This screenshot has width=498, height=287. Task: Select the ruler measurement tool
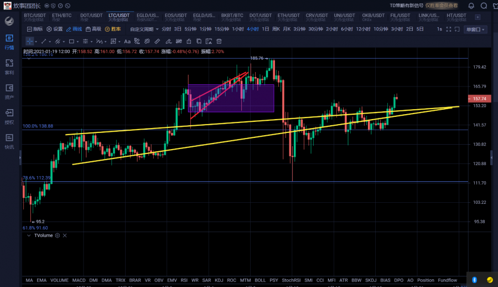click(x=157, y=41)
